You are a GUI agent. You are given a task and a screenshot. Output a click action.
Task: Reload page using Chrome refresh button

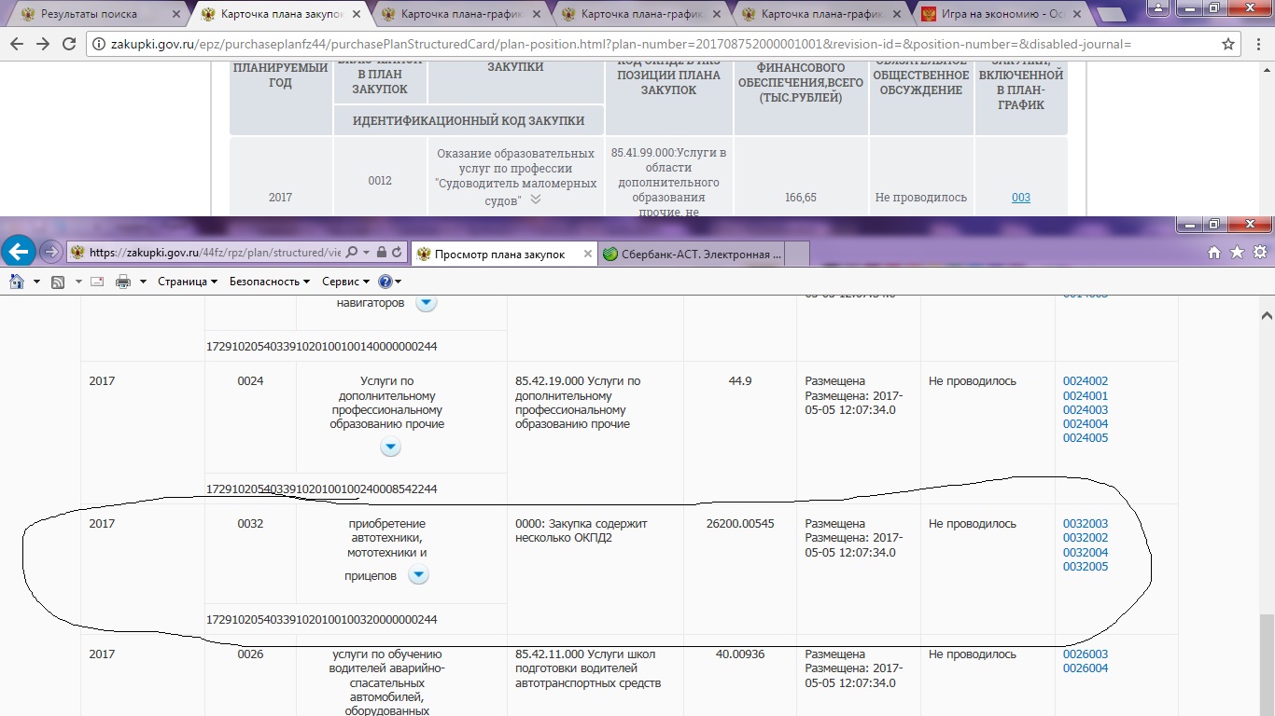pos(69,44)
